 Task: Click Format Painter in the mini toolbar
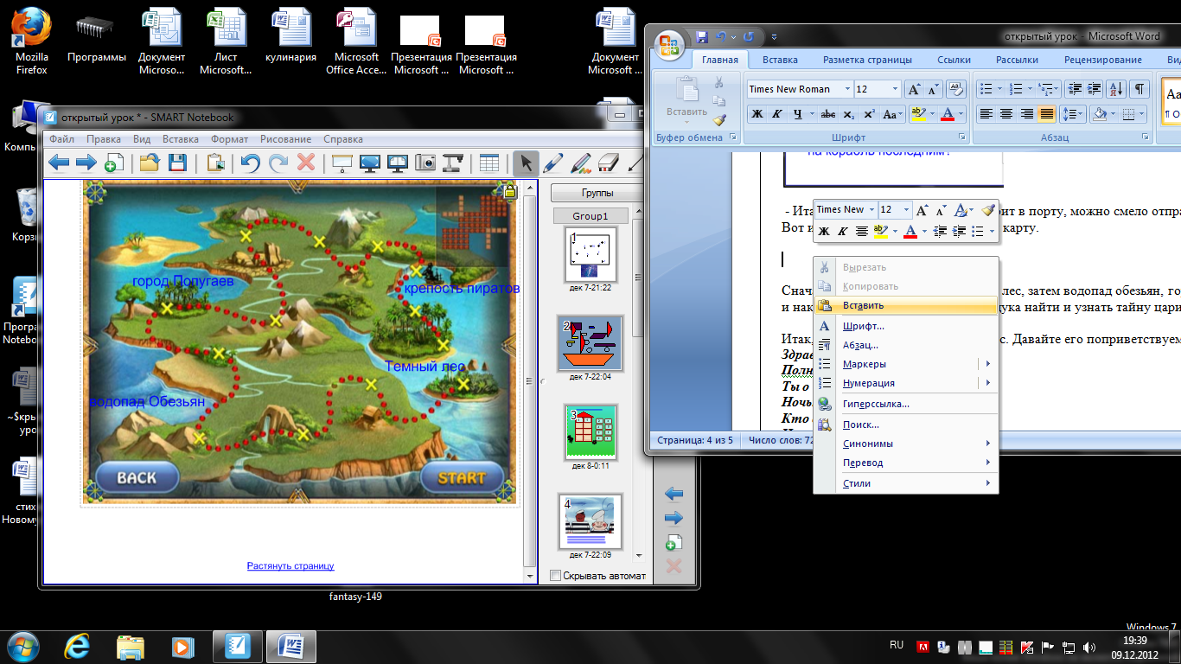tap(988, 209)
